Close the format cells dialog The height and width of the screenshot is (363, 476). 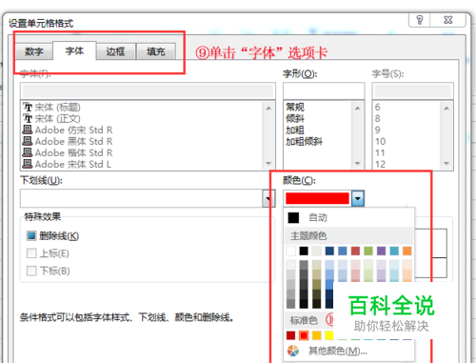click(448, 20)
